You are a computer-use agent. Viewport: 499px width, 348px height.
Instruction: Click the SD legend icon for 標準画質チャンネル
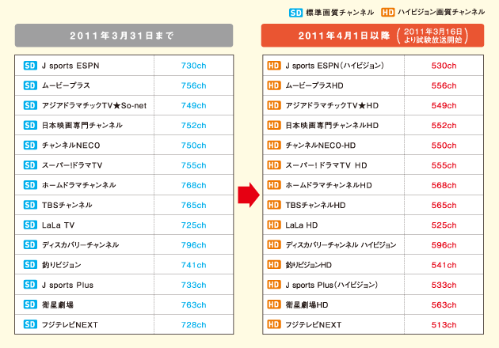tap(295, 13)
